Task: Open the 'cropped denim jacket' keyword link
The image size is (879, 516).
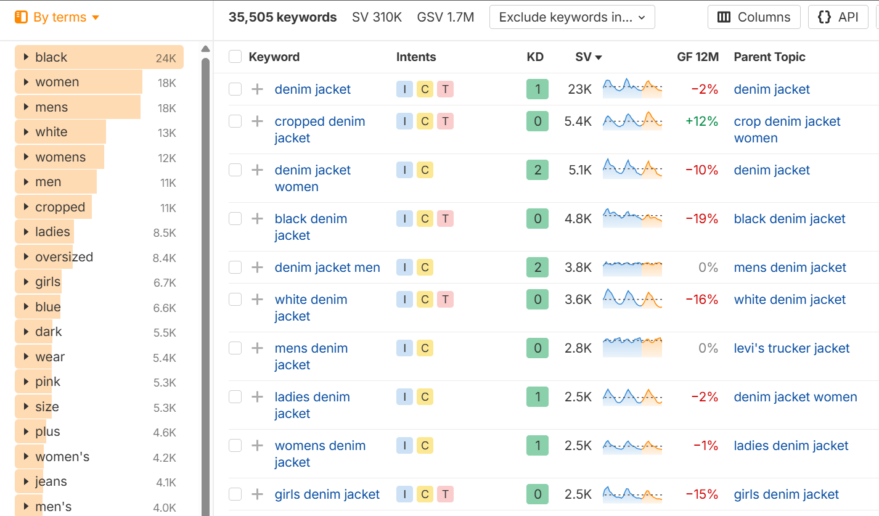Action: pos(319,121)
